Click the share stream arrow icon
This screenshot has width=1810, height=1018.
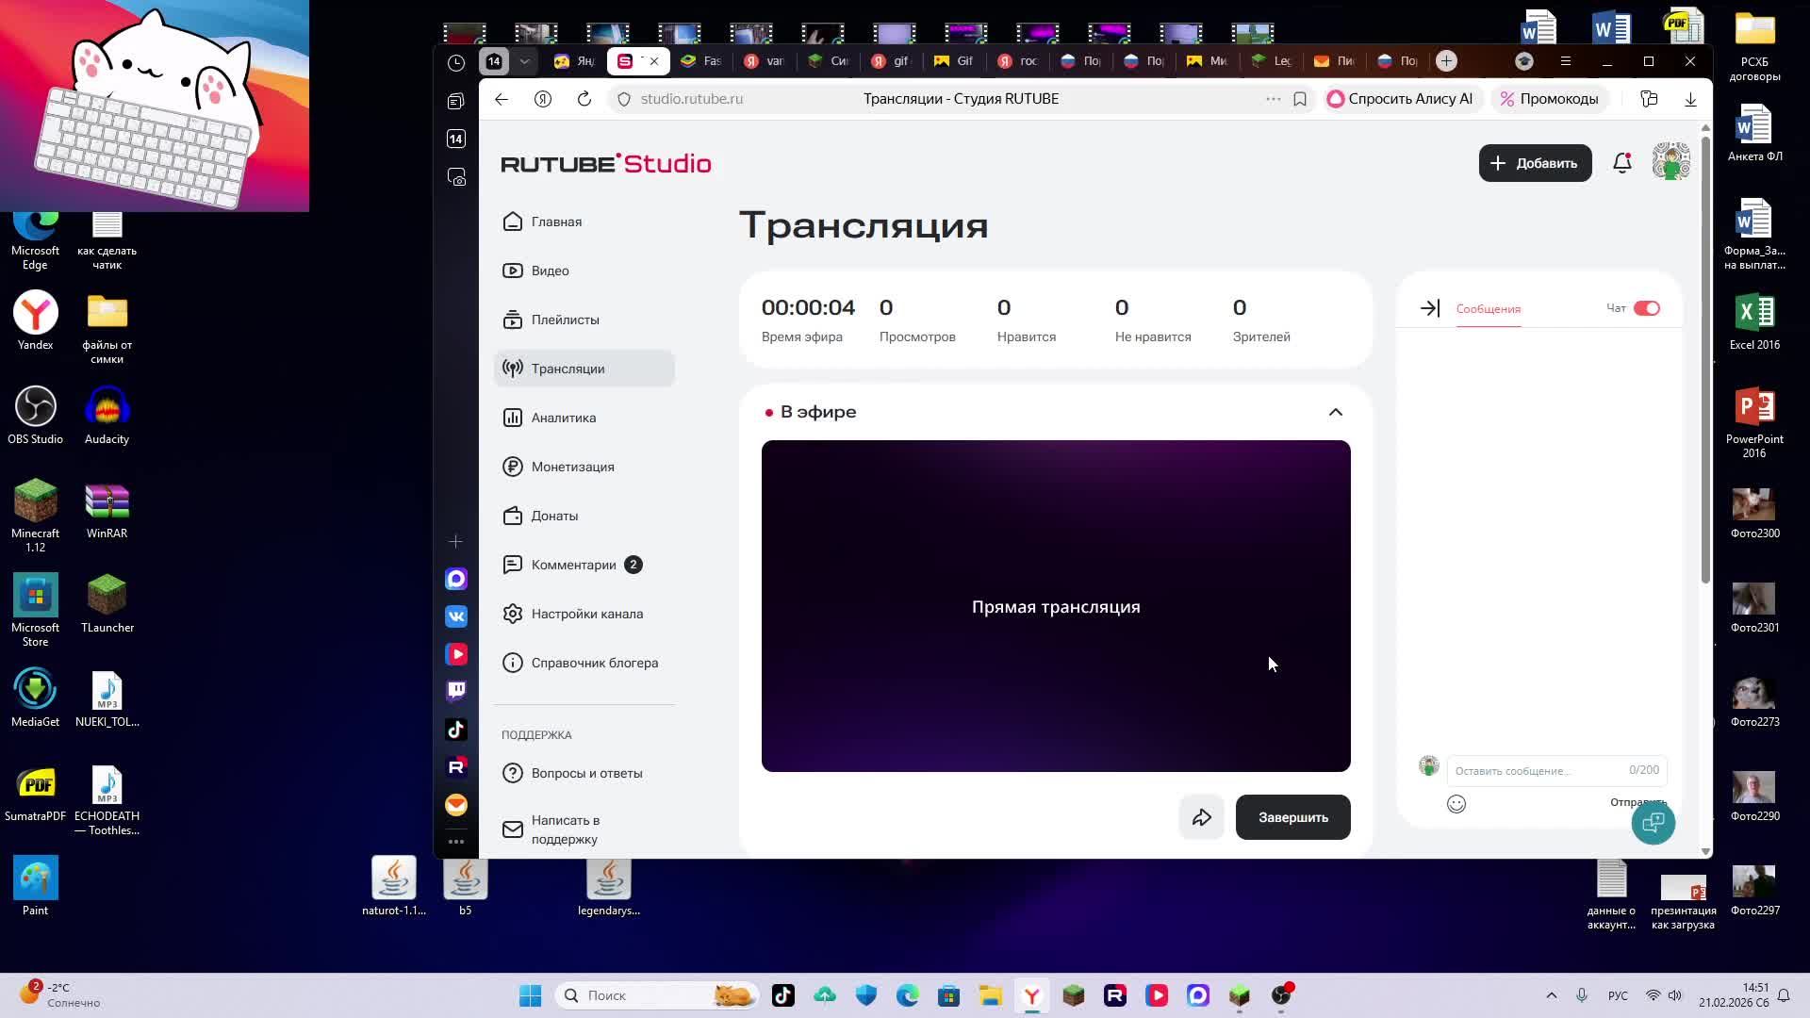pyautogui.click(x=1201, y=817)
